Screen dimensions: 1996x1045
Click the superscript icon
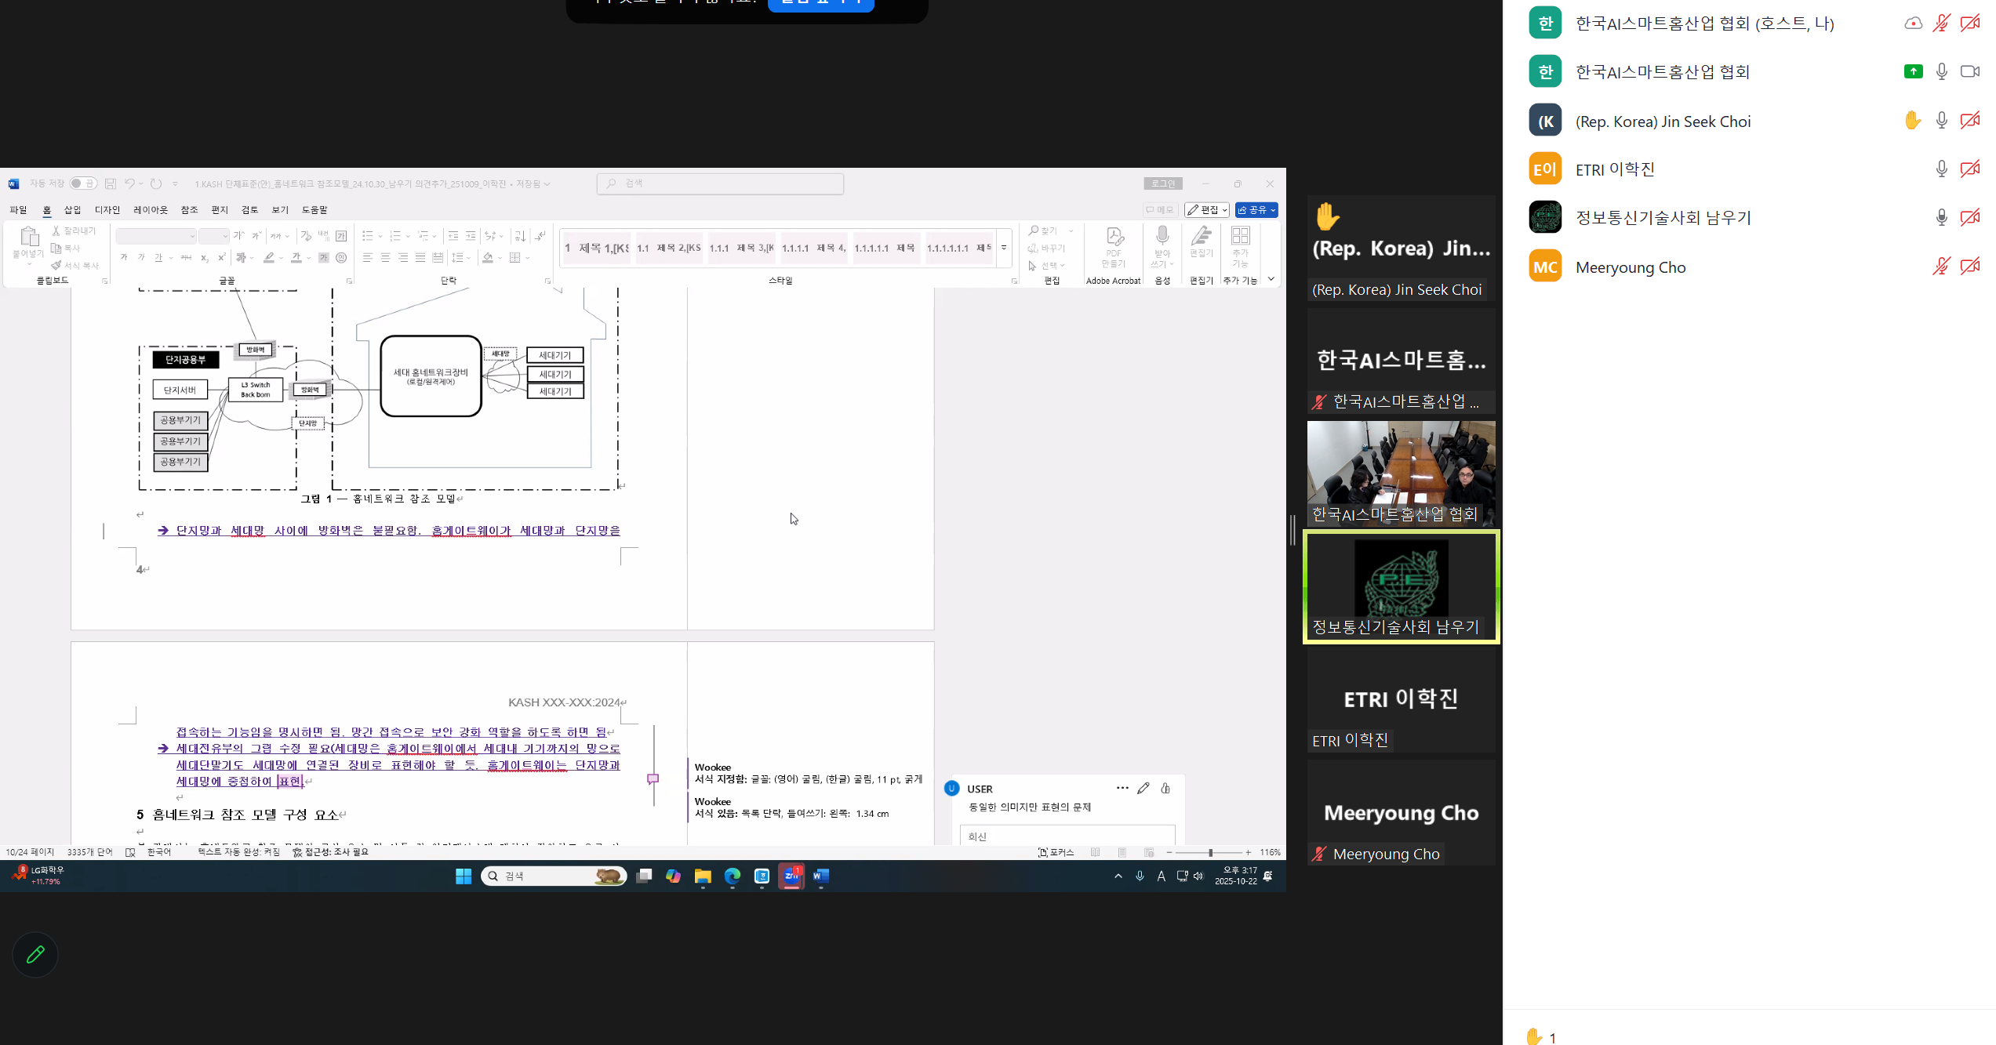click(222, 258)
